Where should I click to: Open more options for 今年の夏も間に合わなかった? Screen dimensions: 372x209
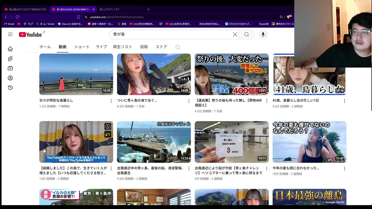coord(344,169)
